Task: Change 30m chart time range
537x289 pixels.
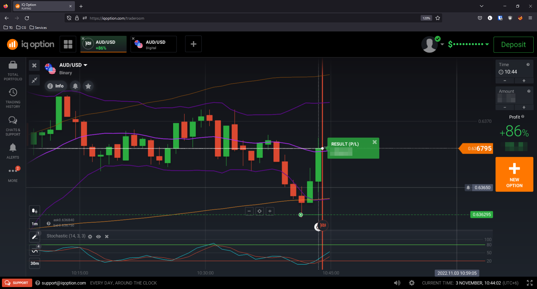Action: [x=35, y=264]
